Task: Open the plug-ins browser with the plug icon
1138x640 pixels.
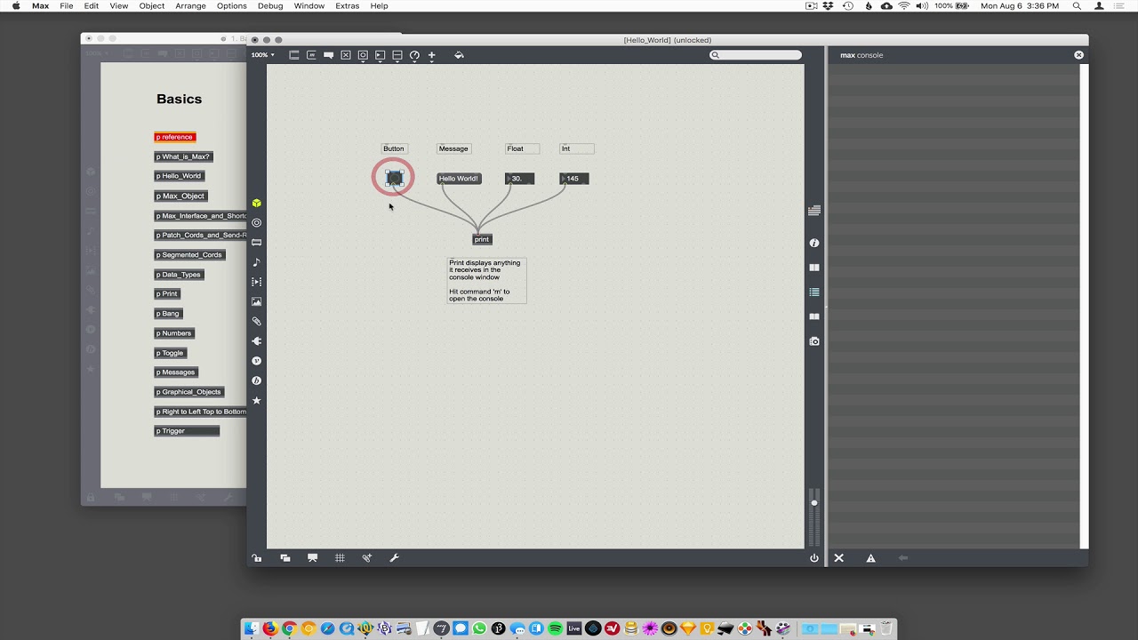Action: pyautogui.click(x=257, y=341)
